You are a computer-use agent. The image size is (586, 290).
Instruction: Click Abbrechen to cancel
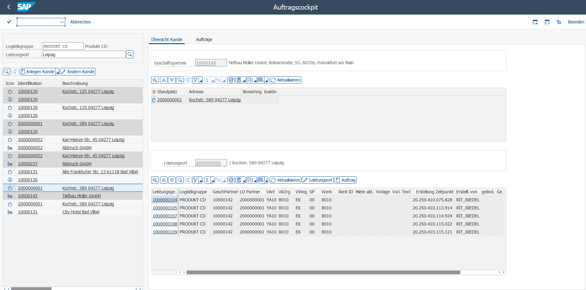point(80,22)
